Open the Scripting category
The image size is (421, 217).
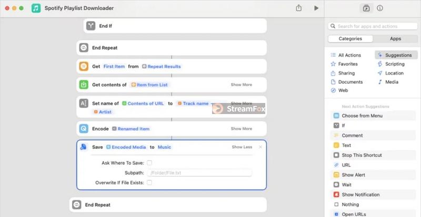tap(391, 64)
